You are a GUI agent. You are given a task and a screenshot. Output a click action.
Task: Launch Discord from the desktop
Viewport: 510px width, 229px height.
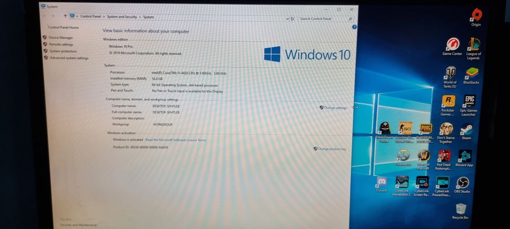click(381, 185)
